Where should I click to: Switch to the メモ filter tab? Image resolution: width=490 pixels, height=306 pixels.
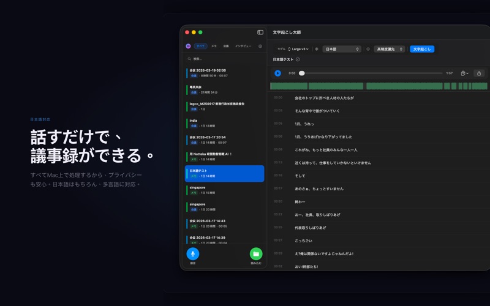point(214,47)
